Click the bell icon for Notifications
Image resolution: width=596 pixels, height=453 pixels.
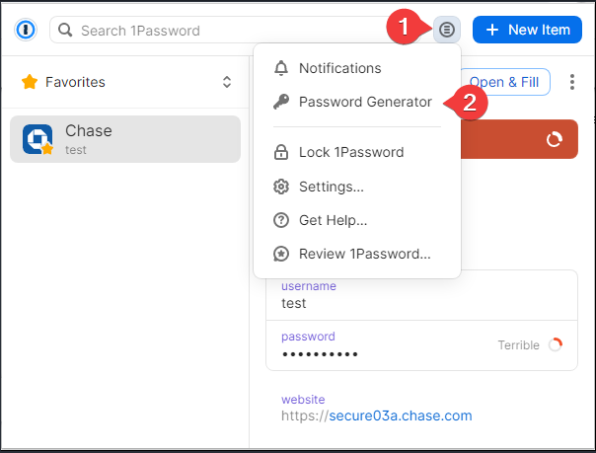point(280,68)
